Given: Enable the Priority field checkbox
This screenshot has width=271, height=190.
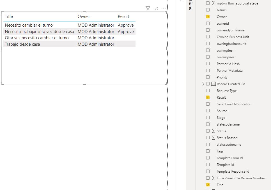Looking at the screenshot, I should [208, 77].
